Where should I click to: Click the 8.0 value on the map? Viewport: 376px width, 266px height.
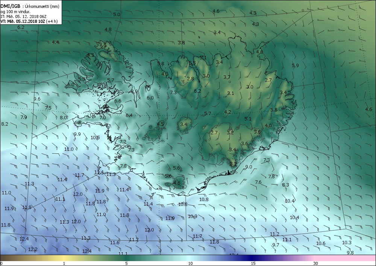(x=63, y=117)
